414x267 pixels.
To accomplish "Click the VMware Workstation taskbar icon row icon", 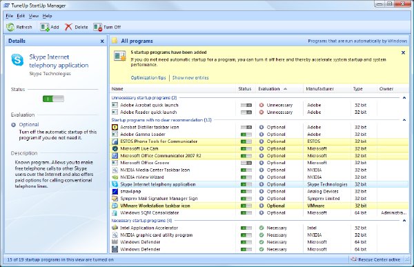I will (x=115, y=206).
